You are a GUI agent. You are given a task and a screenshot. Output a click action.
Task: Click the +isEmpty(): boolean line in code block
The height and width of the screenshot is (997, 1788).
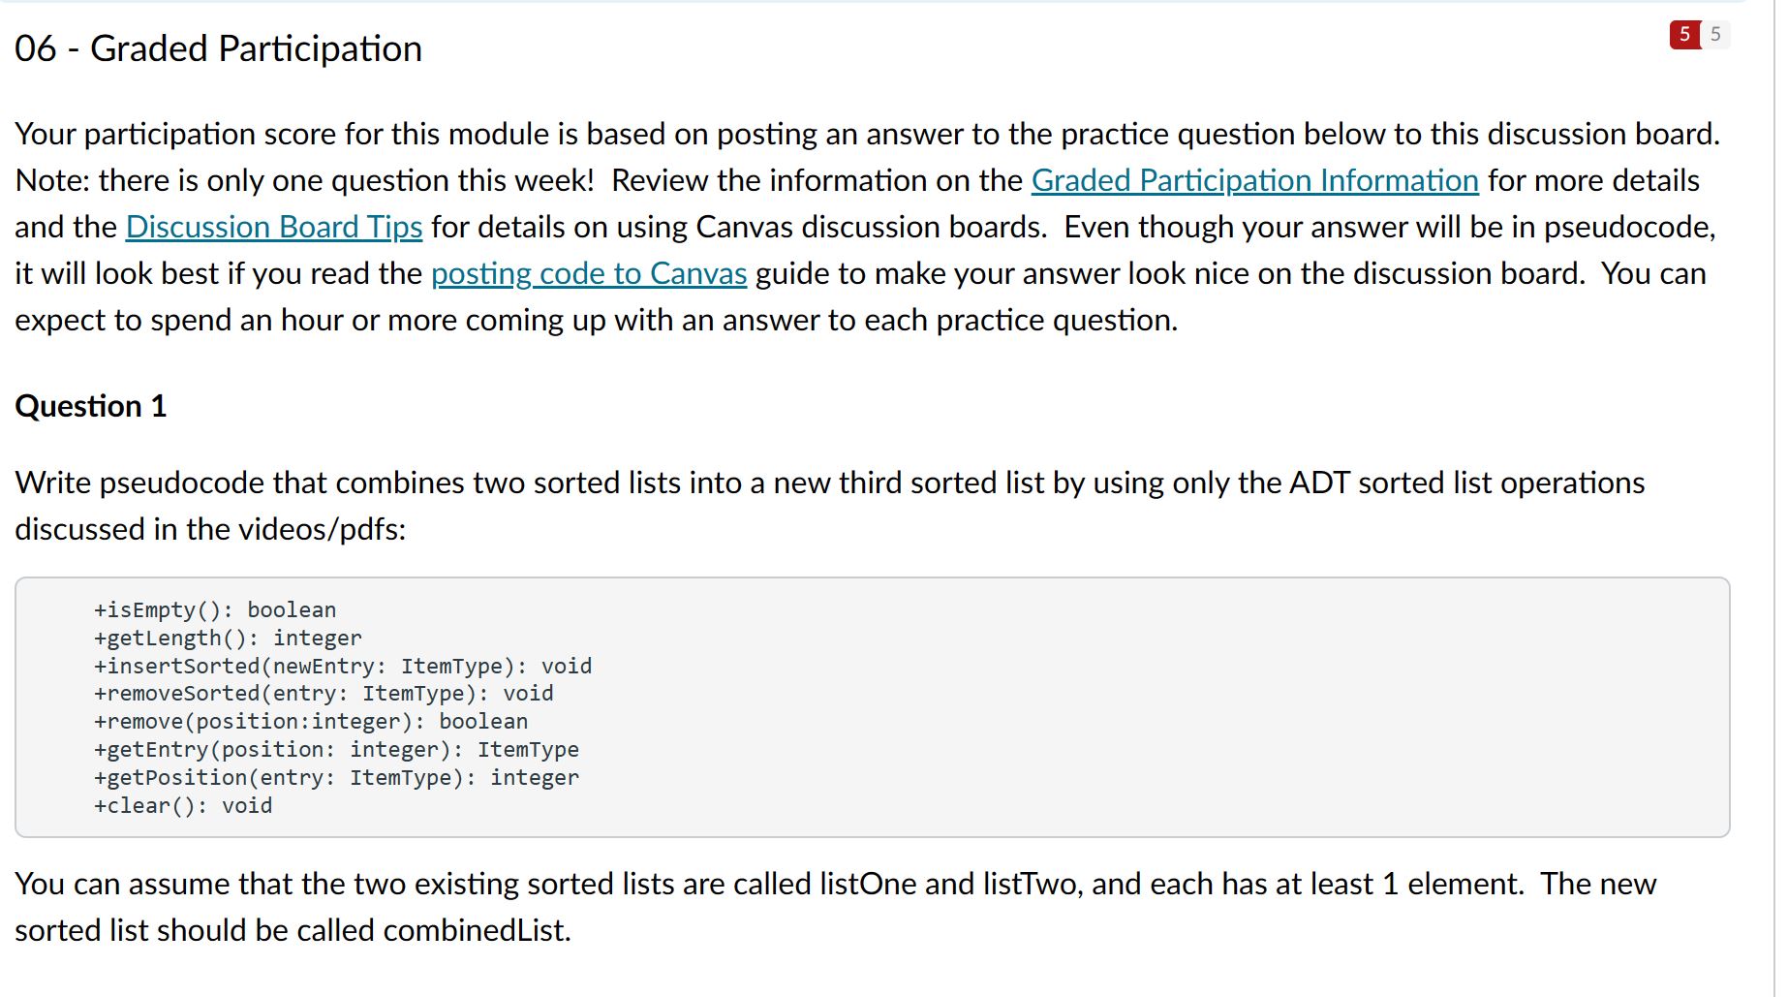tap(213, 609)
